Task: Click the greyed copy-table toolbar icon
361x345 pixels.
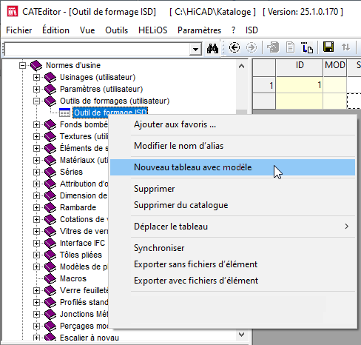Action: pos(273,47)
